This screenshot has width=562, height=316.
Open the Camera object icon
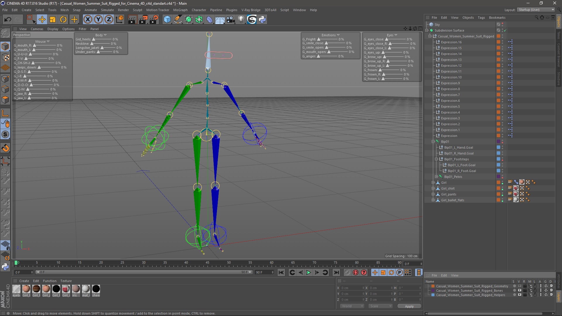tap(231, 20)
